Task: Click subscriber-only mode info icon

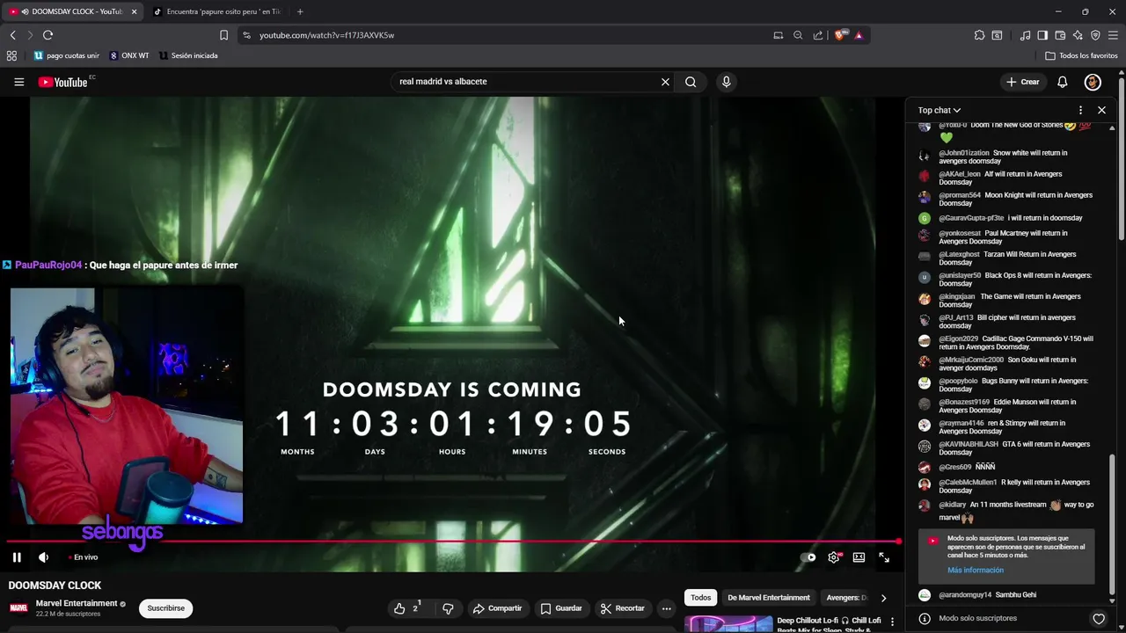Action: click(925, 619)
